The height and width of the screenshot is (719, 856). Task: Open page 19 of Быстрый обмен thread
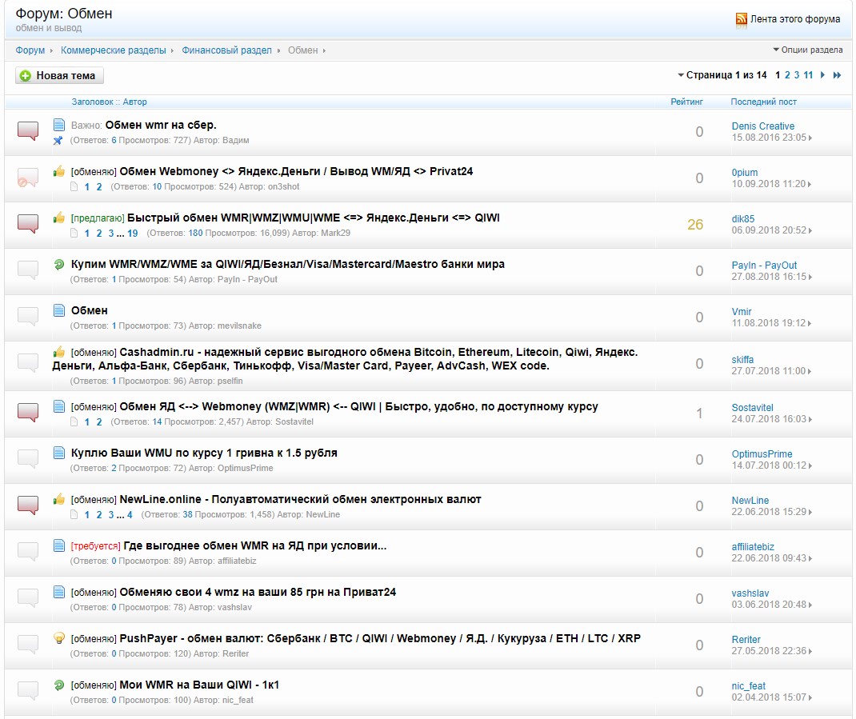click(133, 233)
